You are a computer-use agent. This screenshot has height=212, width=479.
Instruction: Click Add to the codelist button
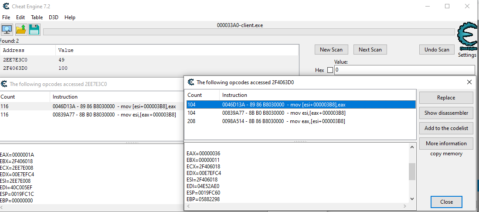pos(446,128)
